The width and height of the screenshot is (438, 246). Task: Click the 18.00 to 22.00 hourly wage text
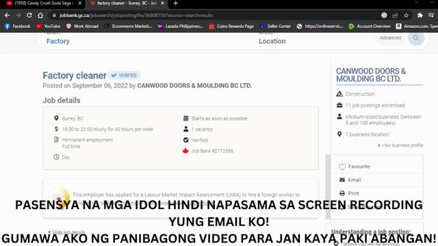tap(108, 129)
